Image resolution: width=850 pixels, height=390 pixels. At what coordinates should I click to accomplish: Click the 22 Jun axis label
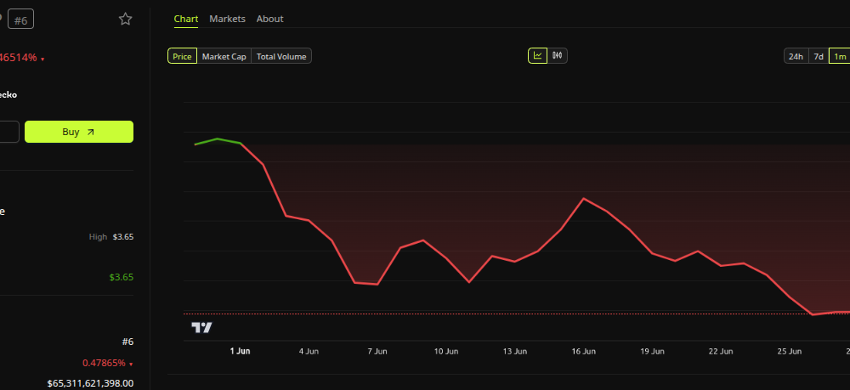(x=721, y=351)
